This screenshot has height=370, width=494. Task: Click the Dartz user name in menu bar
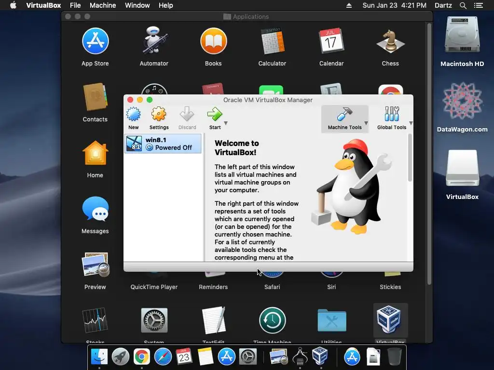pyautogui.click(x=443, y=5)
